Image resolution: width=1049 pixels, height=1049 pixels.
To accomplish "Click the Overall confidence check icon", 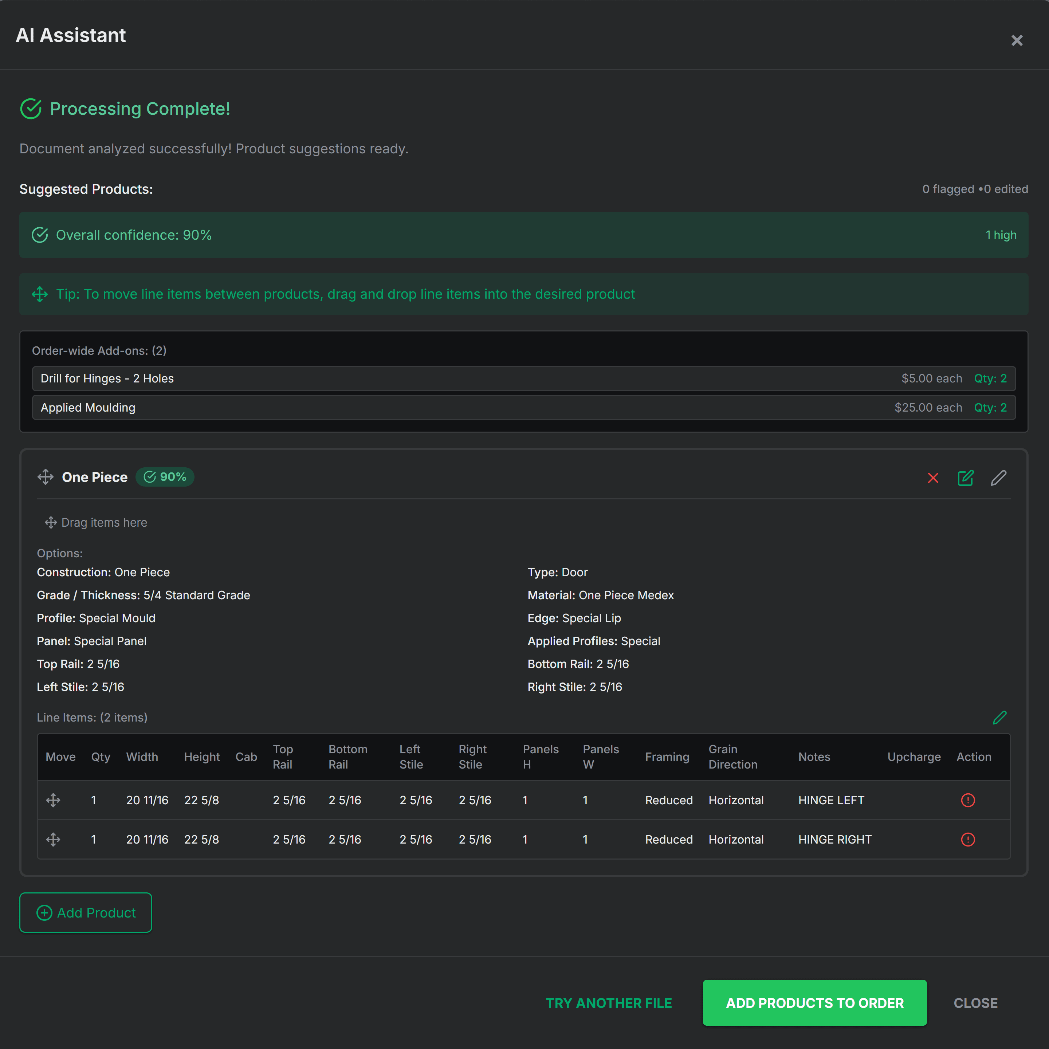I will coord(40,235).
